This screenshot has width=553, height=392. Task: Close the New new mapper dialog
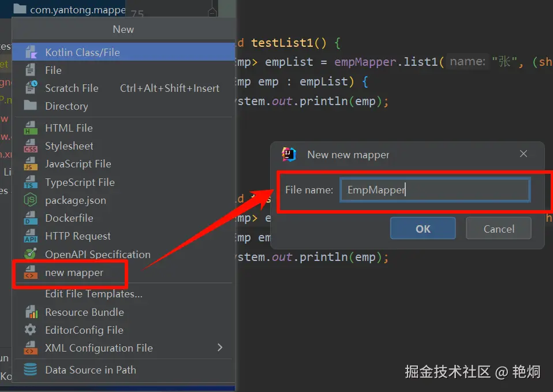[524, 154]
